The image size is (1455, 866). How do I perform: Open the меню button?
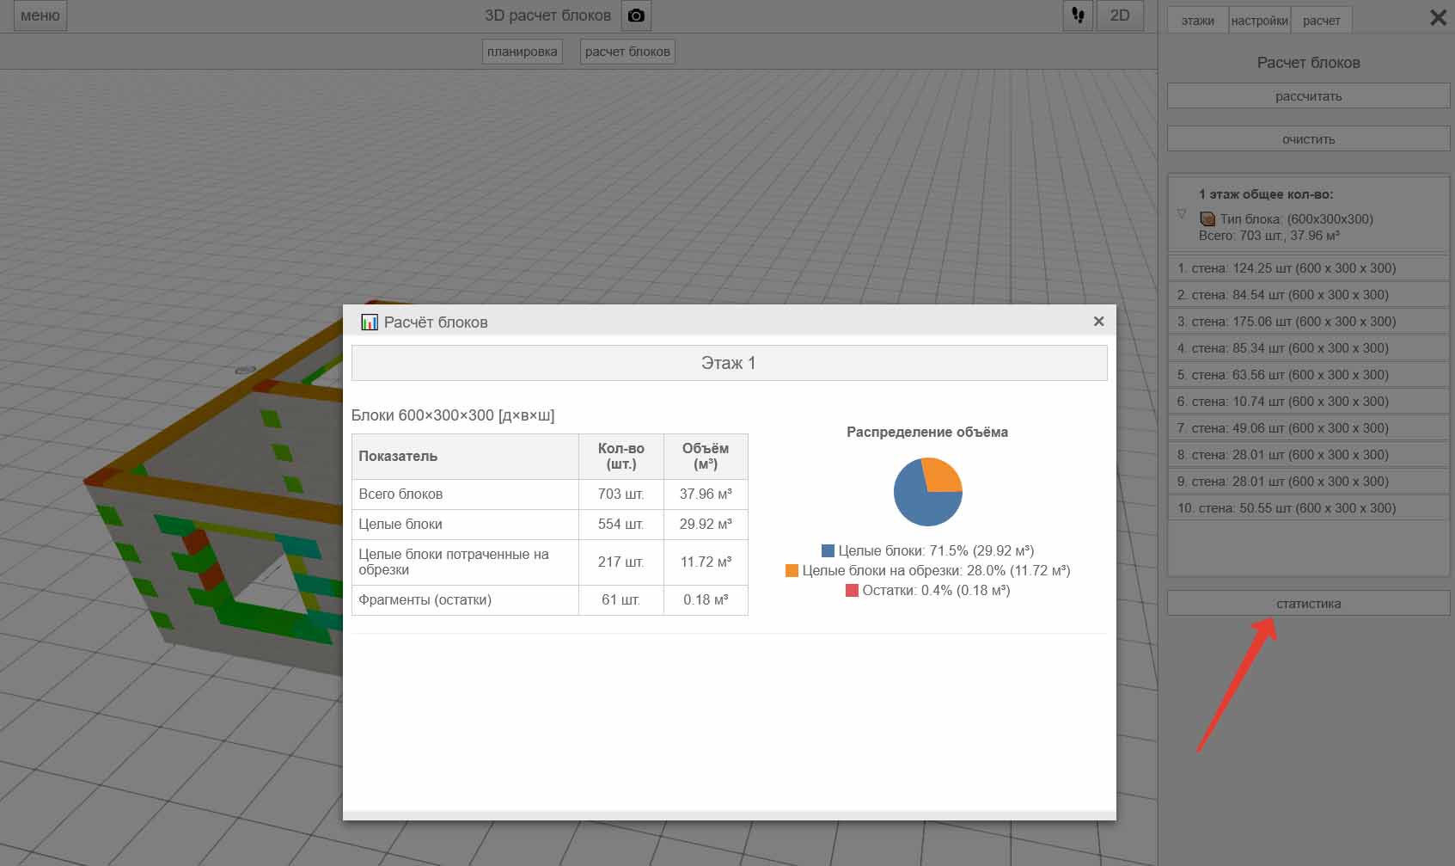(x=40, y=16)
